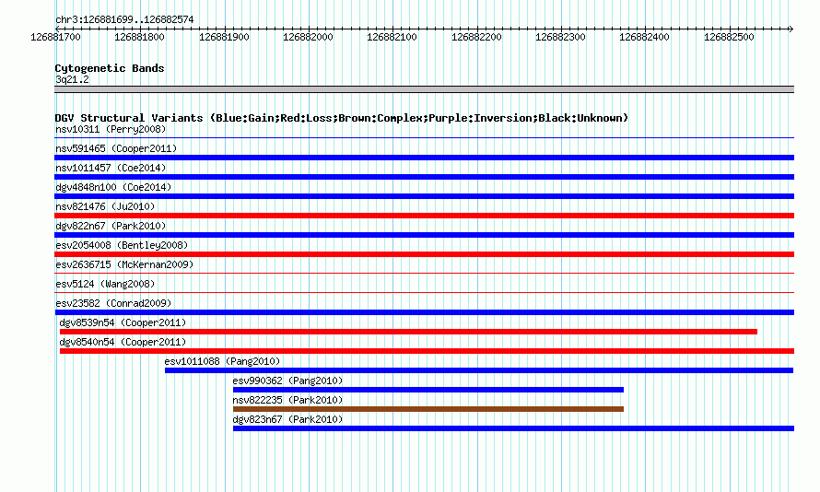Click the Cytogenetic Bands track title
The width and height of the screenshot is (820, 492).
click(110, 68)
